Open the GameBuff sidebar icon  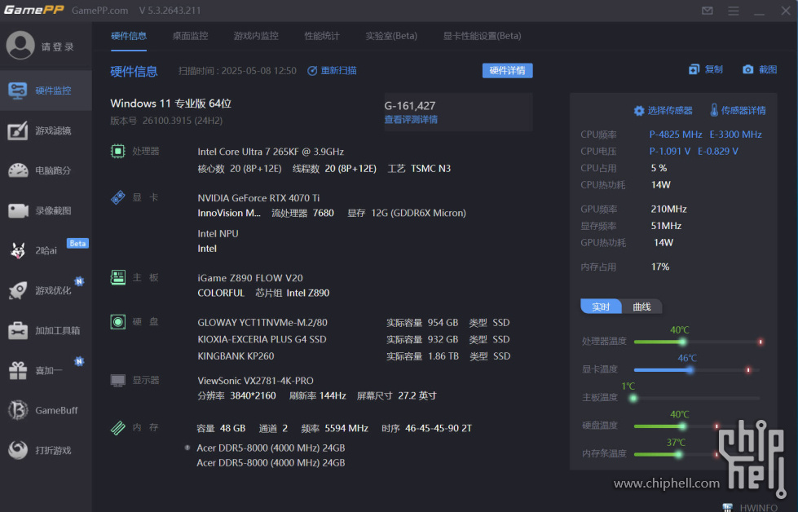18,410
